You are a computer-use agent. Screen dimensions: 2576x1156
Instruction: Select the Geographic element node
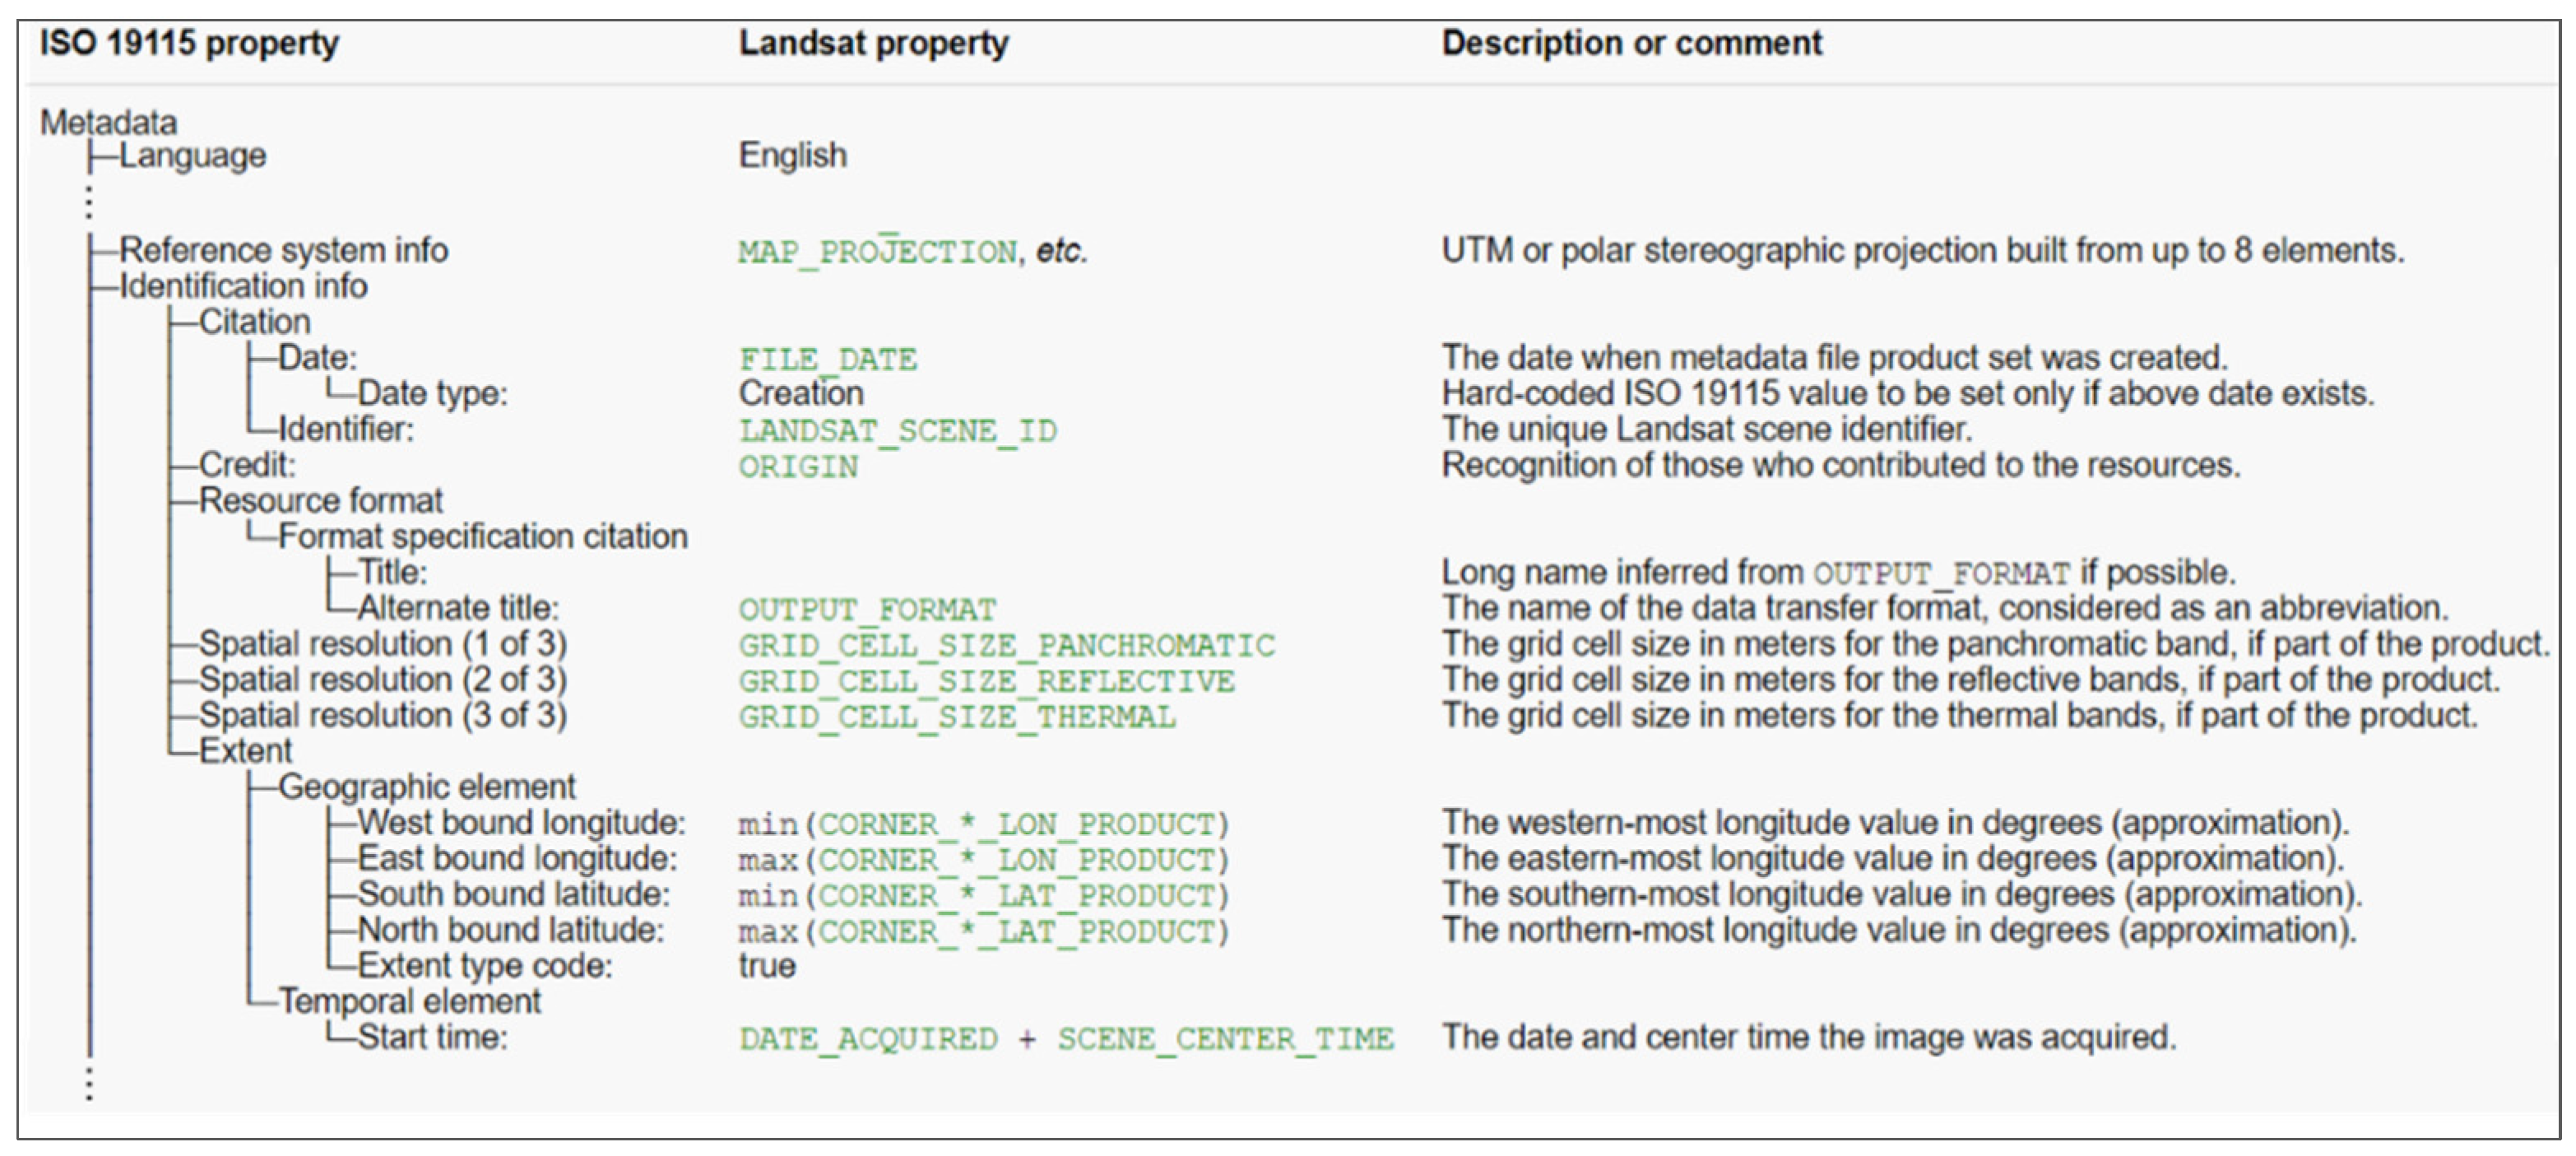(426, 787)
